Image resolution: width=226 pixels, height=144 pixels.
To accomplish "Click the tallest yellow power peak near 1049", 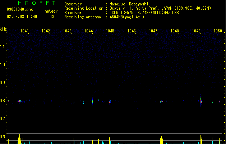I will [201, 138].
